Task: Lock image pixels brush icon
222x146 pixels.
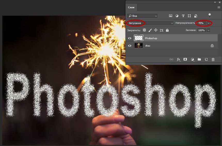Action: [150, 30]
